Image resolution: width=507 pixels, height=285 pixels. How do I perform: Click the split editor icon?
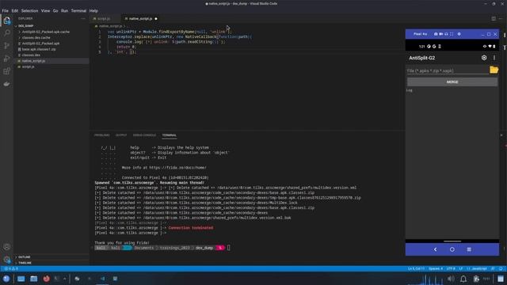pos(494,19)
